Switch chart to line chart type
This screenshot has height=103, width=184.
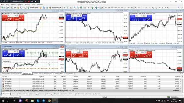point(71,8)
